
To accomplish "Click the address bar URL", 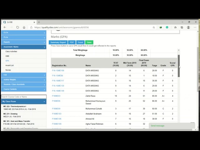I will click(62, 27).
